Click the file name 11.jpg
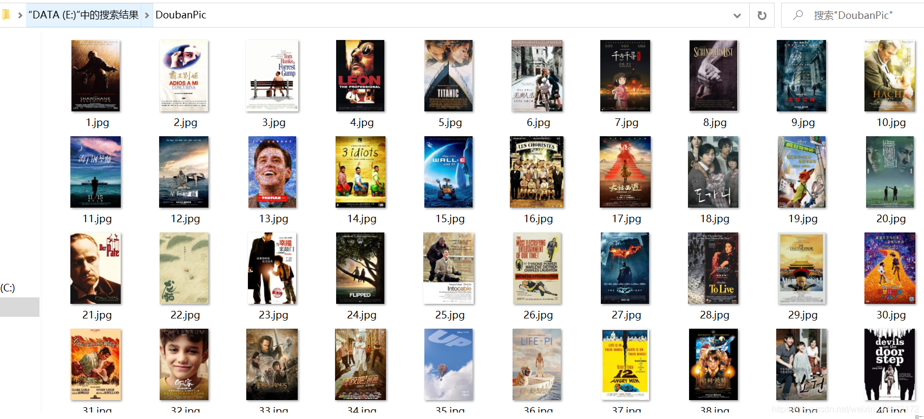The height and width of the screenshot is (419, 924). [97, 219]
